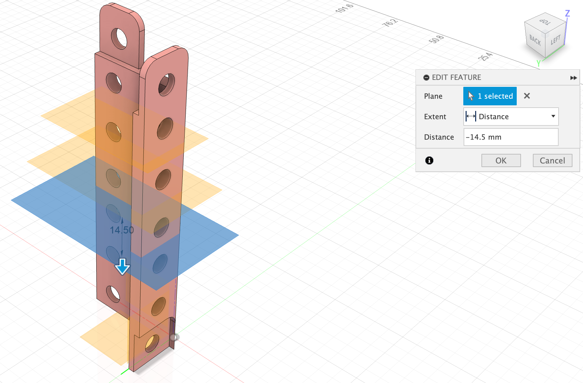Screen dimensions: 583x383
Task: Clear the Plane selection with the X
Action: (x=527, y=96)
